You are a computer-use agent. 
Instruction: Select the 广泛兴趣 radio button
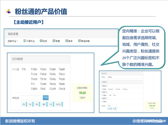13,69
